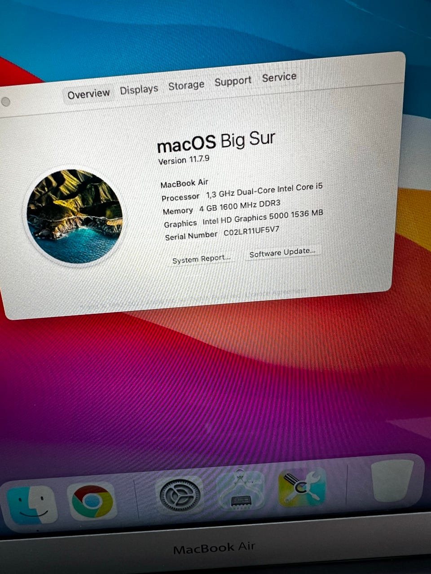
Task: Click the System Report button
Action: 201,259
